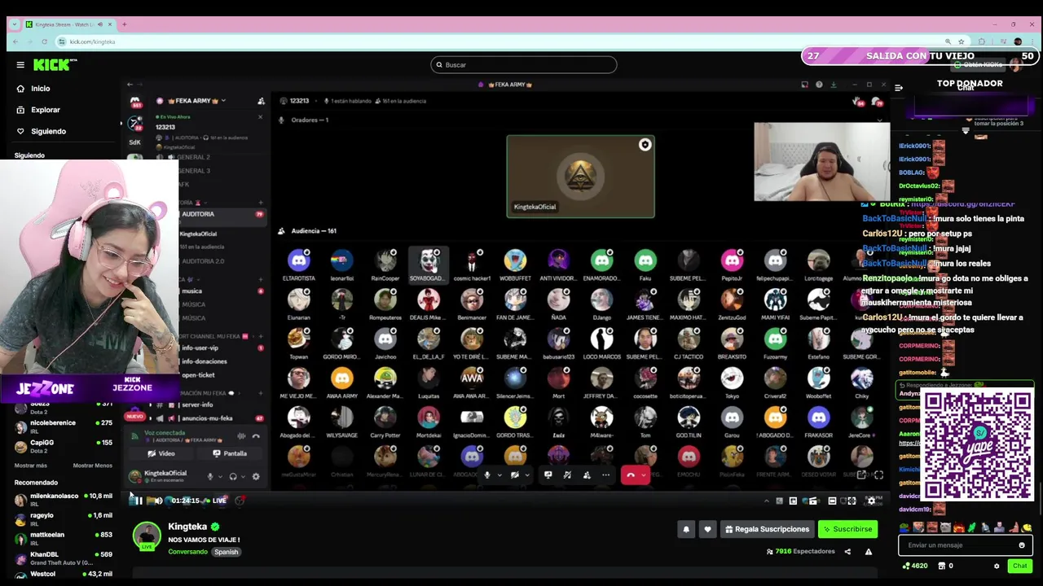Screen dimensions: 1043x586
Task: Select the SdK server icon
Action: [135, 142]
